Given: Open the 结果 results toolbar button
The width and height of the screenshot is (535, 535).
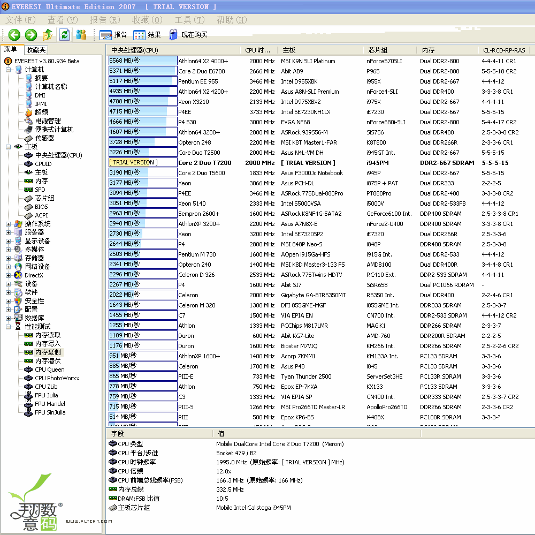Looking at the screenshot, I should (x=147, y=34).
